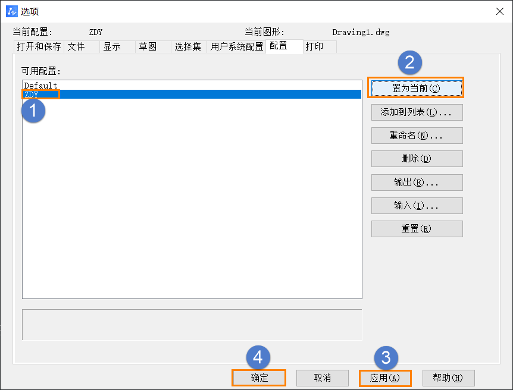The height and width of the screenshot is (390, 513).
Task: Switch to the 打开和保存 tab
Action: pos(39,47)
